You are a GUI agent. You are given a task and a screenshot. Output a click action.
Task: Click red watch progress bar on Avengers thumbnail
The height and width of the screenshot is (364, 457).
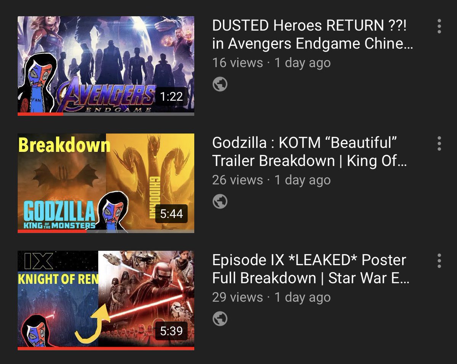40,114
